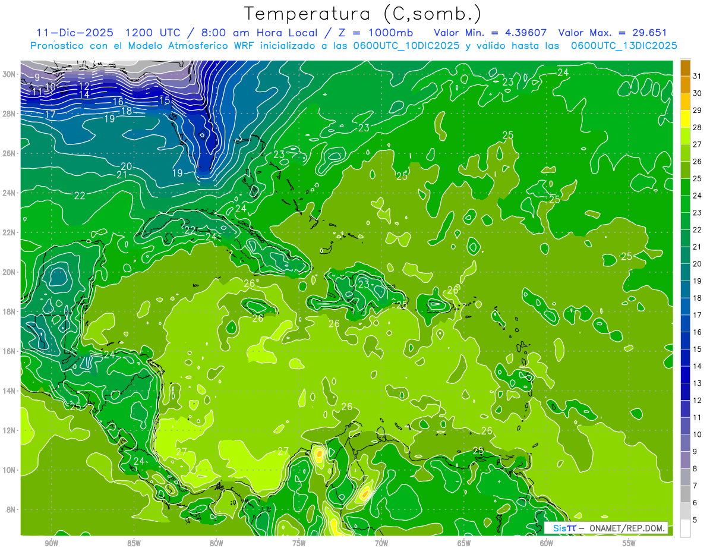This screenshot has height=551, width=713.
Task: Click the yellow legend swatch between 28 and 29
Action: (x=685, y=118)
